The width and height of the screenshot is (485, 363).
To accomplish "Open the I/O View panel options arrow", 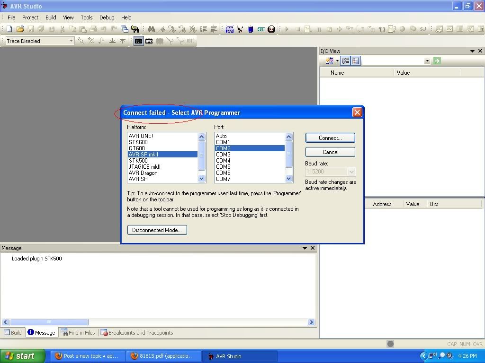I will [472, 51].
